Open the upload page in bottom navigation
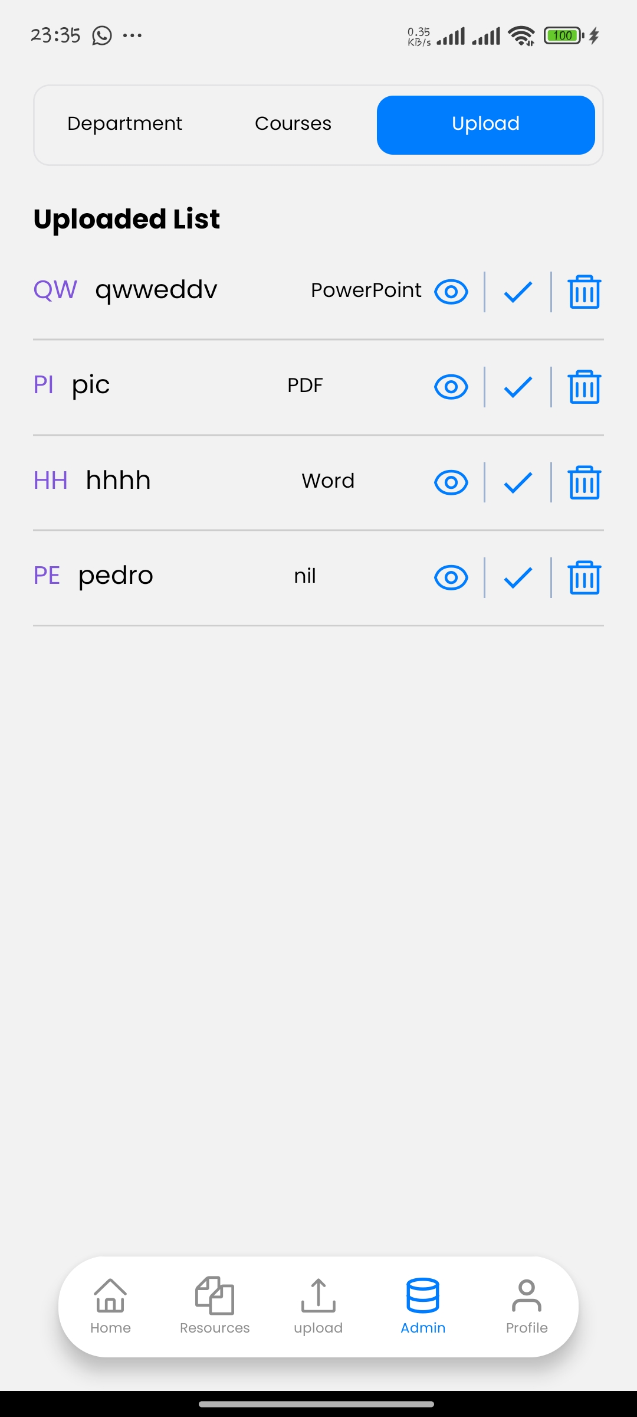 point(318,1306)
